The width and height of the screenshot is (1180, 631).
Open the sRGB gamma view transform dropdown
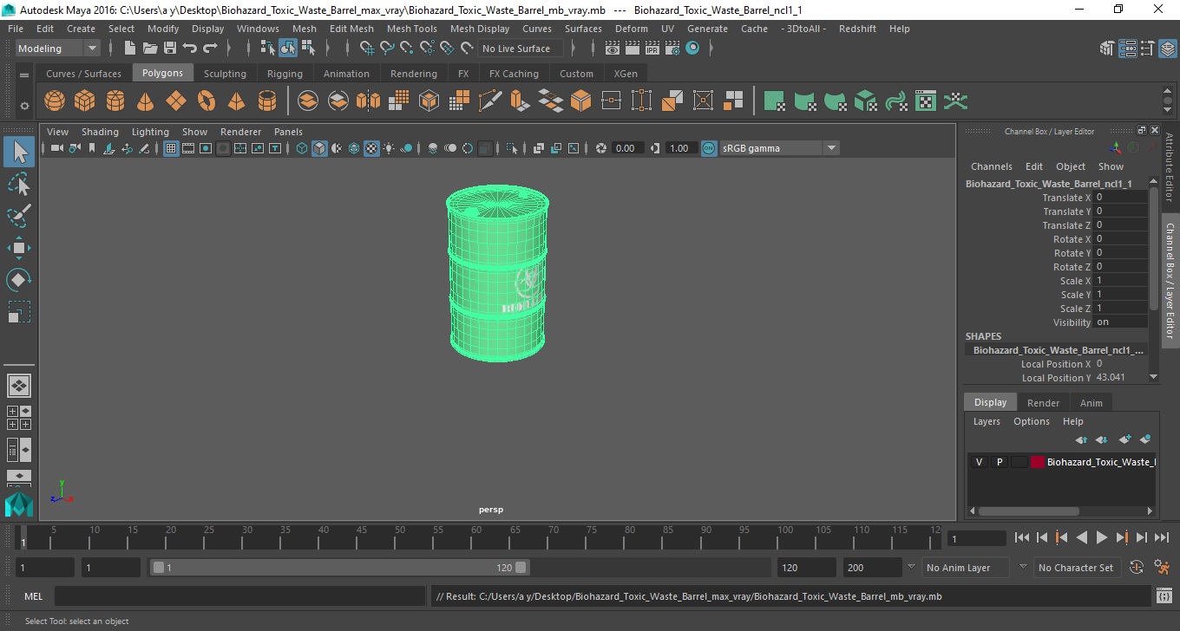(779, 148)
